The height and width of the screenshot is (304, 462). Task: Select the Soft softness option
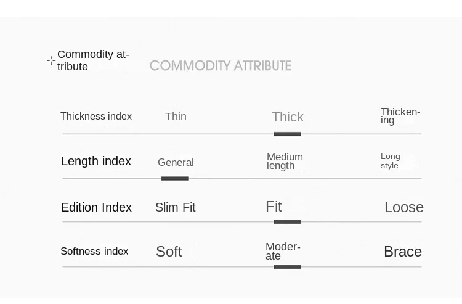[x=169, y=252]
